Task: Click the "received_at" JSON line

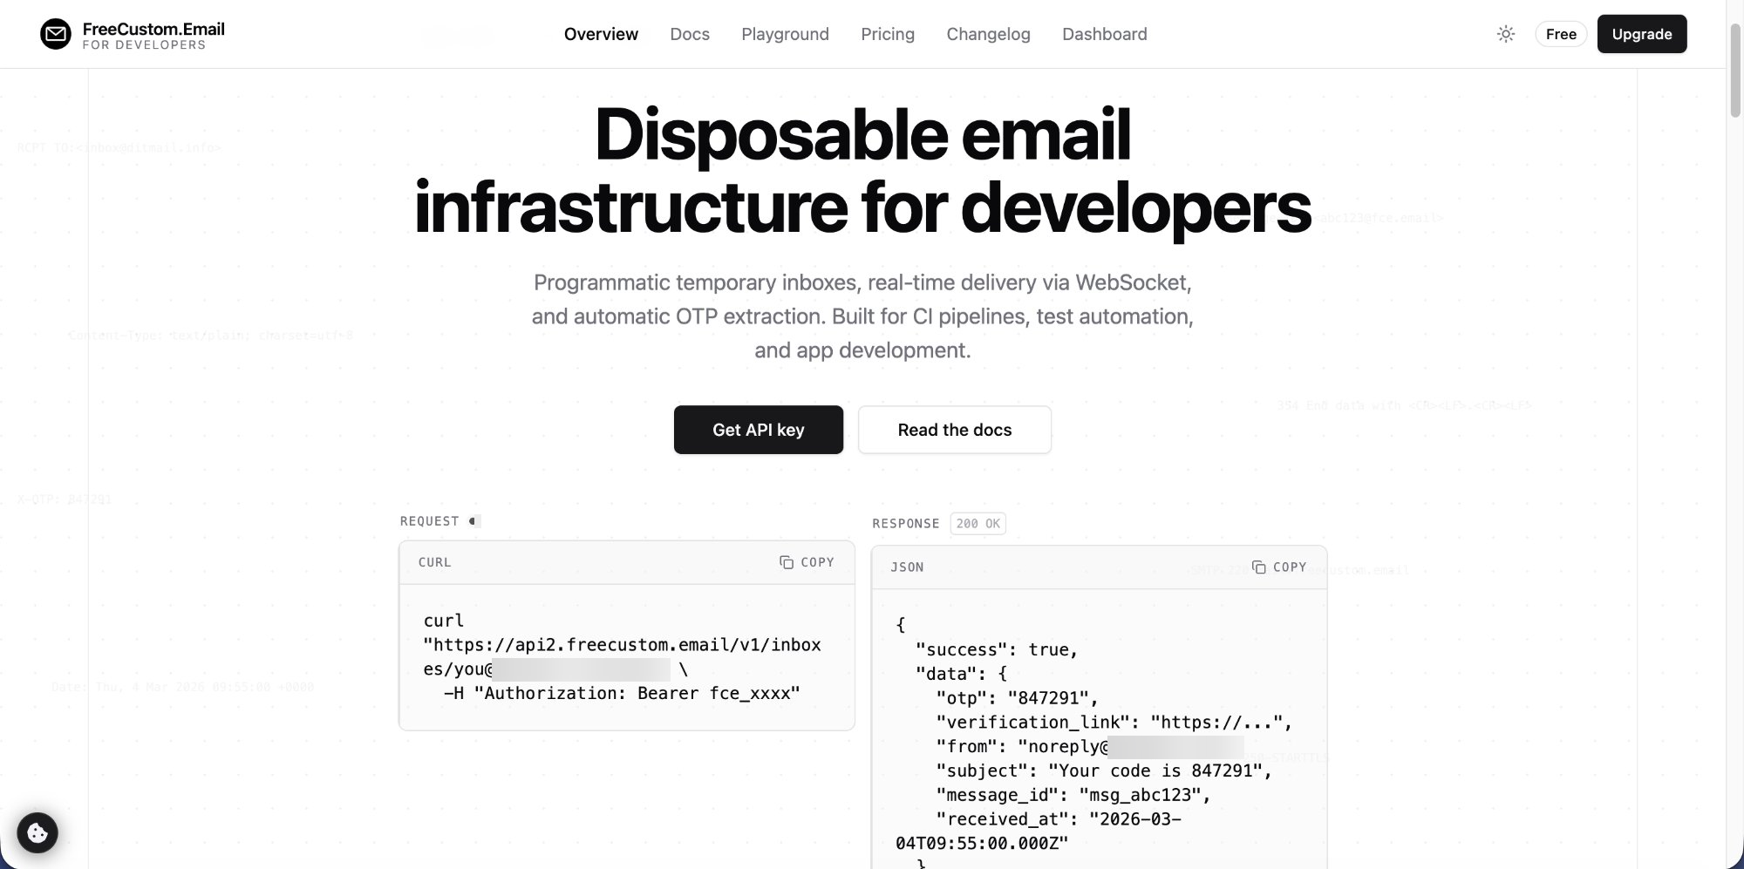Action: pos(1039,831)
